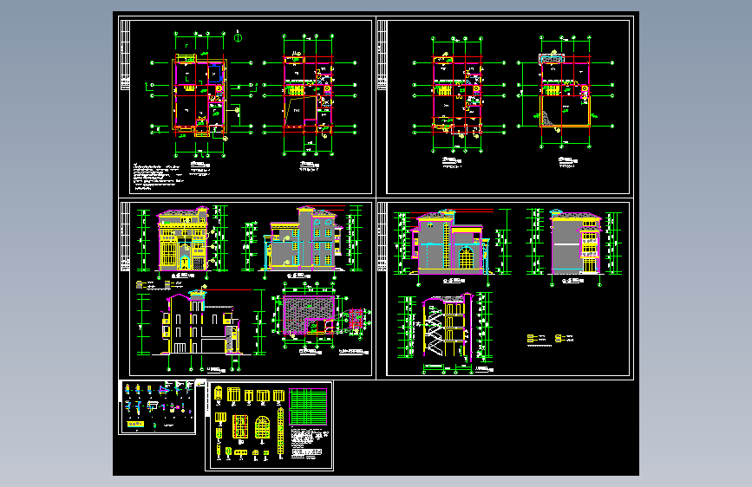Click the green window schedule table
The width and height of the screenshot is (752, 487).
[309, 406]
